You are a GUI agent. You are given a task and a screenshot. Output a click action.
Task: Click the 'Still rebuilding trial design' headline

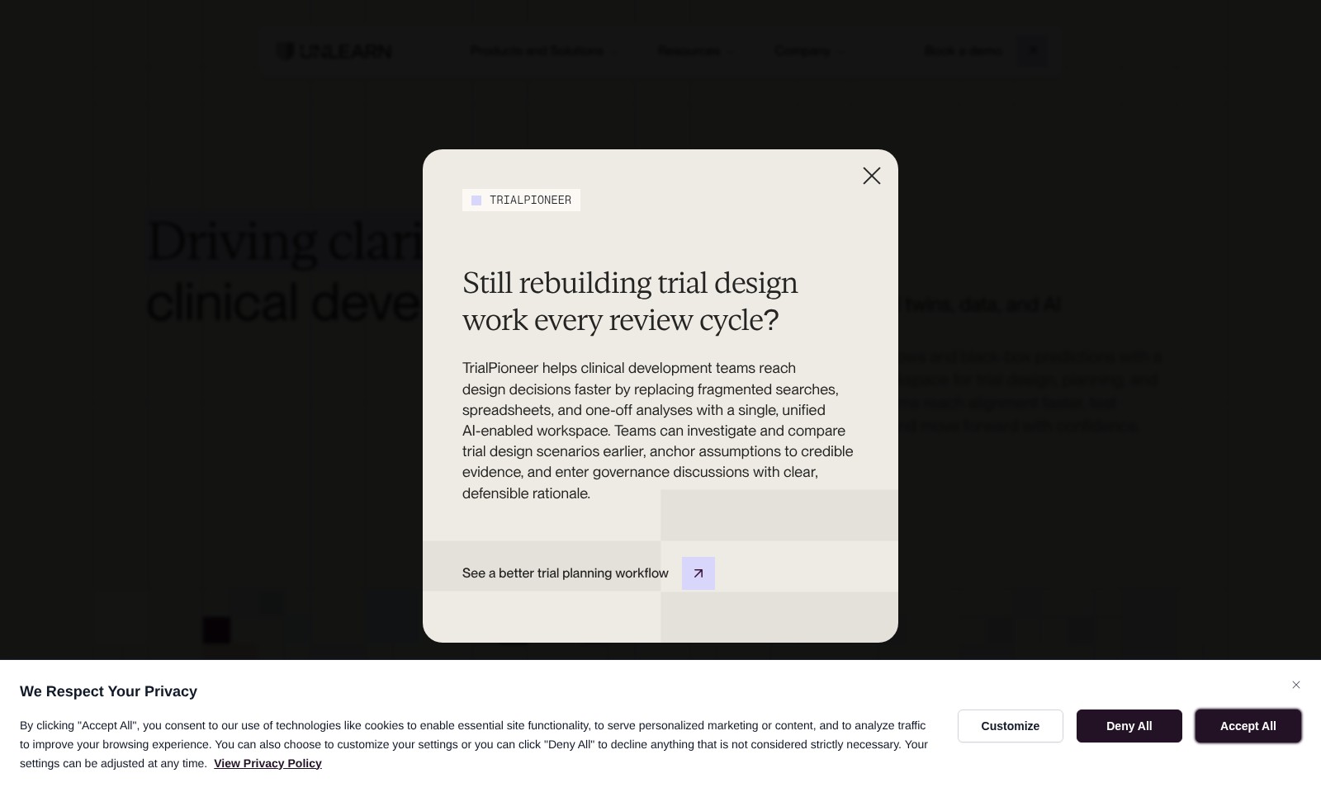[x=630, y=301]
